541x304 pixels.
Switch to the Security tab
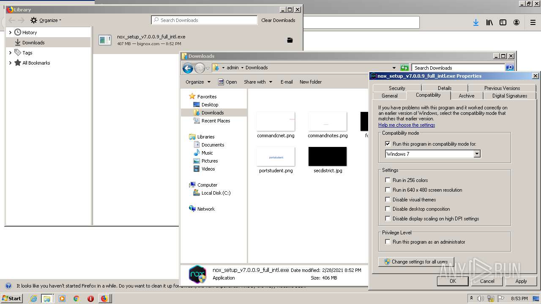[x=397, y=88]
